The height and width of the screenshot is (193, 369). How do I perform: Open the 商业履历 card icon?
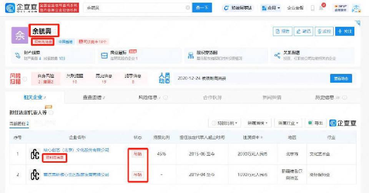pos(104,56)
